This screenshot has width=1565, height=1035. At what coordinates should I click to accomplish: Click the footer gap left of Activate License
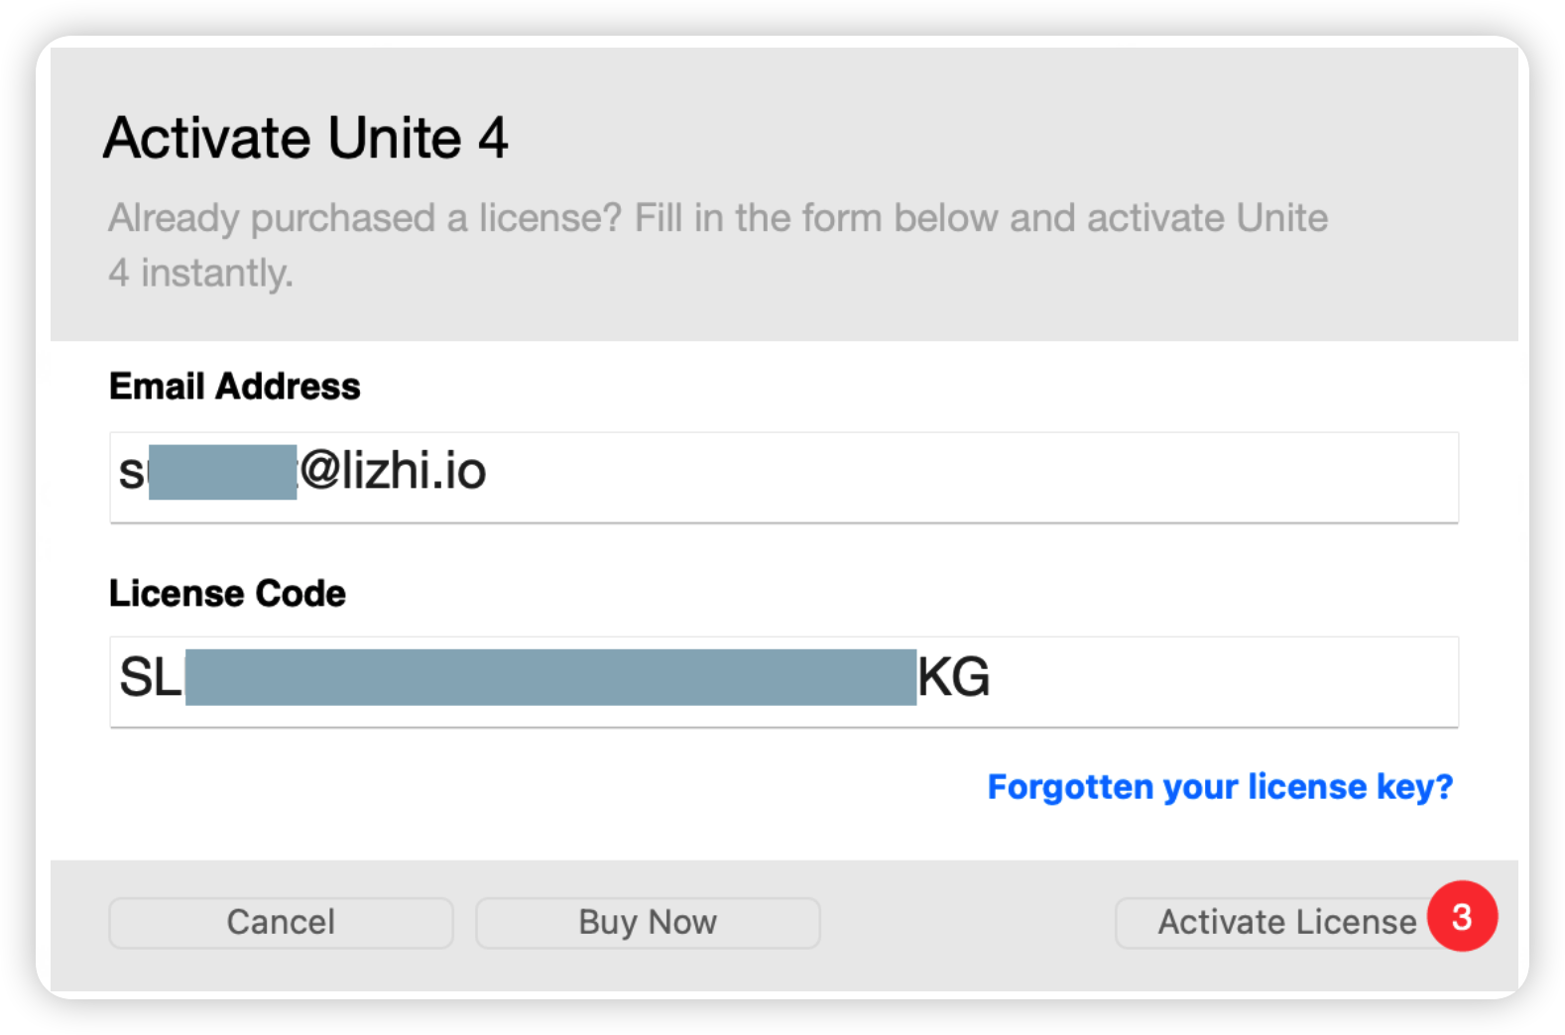[967, 923]
